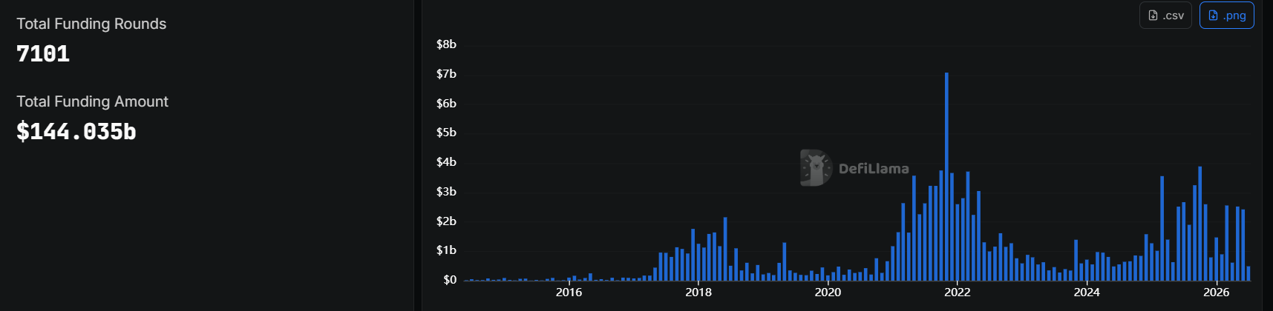Click the 2024 year axis label
Image resolution: width=1273 pixels, height=311 pixels.
pos(1087,292)
